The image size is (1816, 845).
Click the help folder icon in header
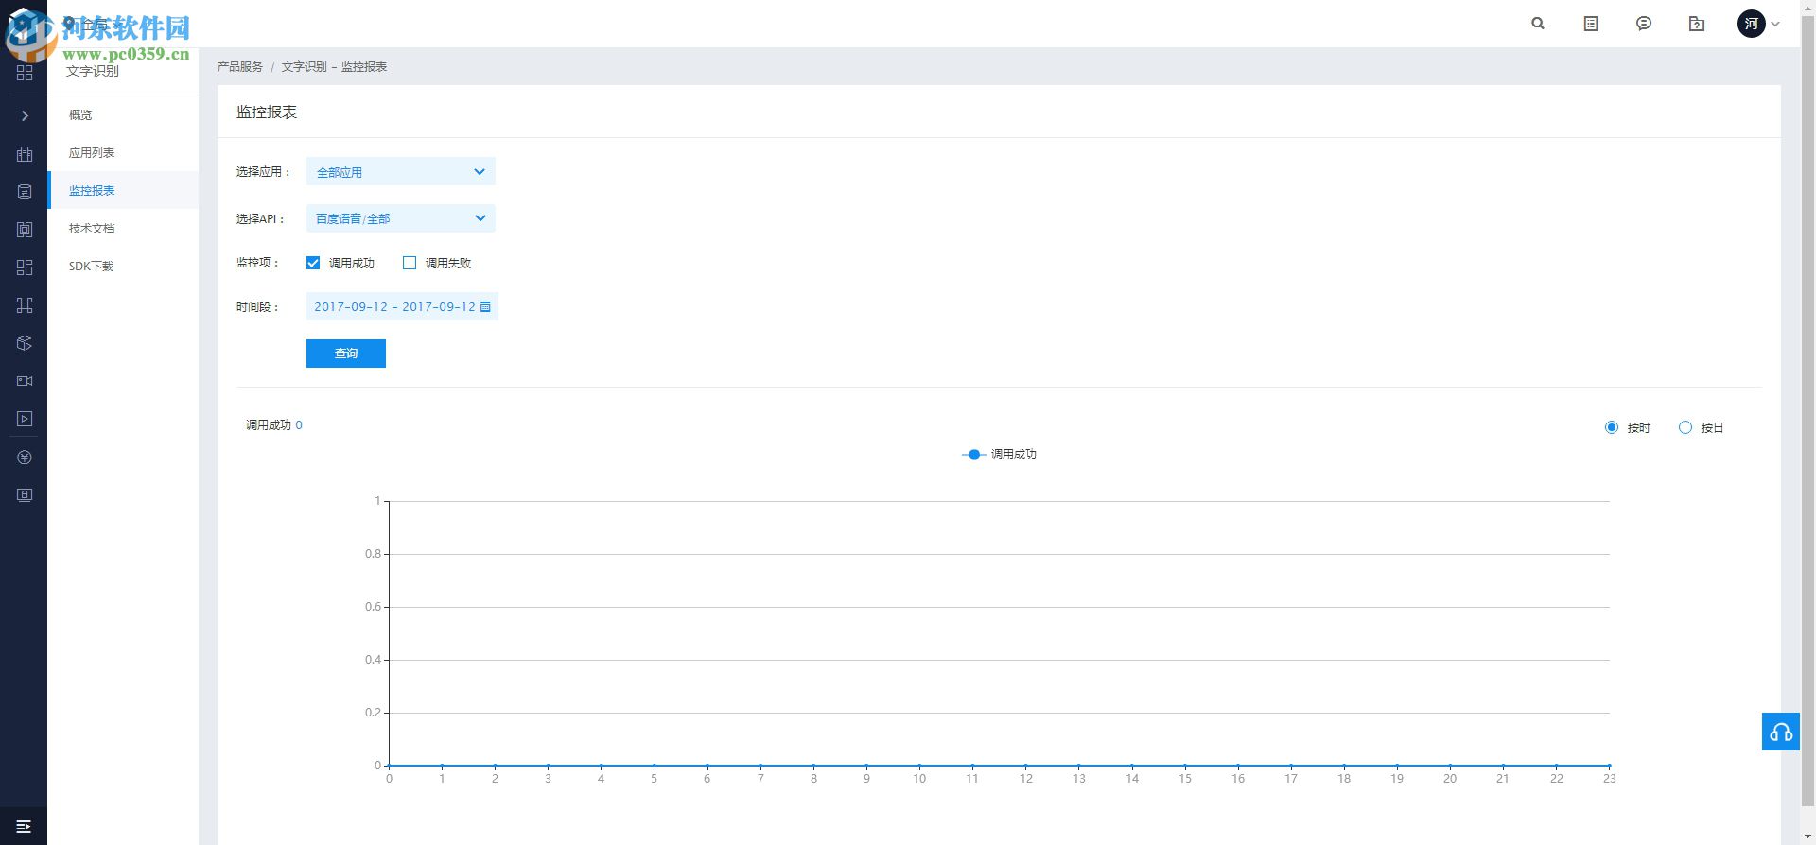(1697, 24)
